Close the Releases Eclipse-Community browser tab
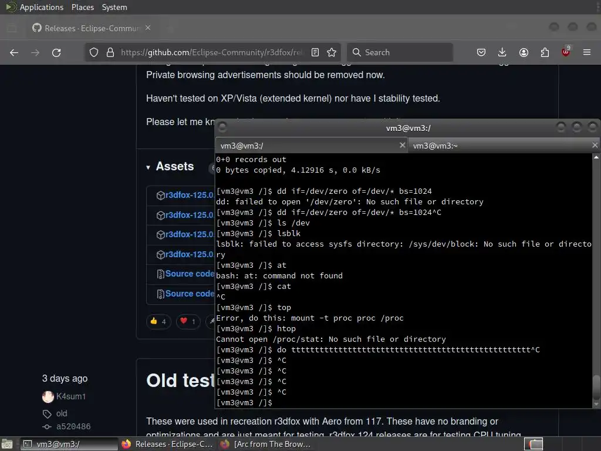The image size is (601, 451). [148, 28]
